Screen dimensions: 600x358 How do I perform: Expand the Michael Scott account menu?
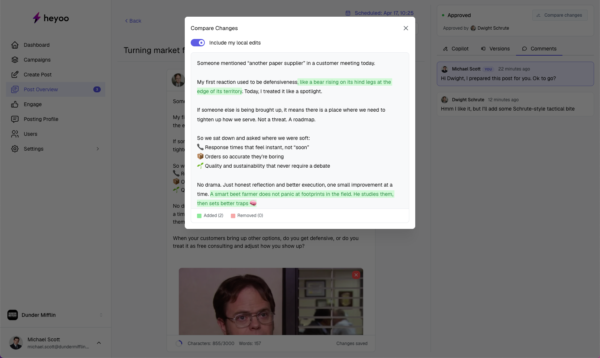pyautogui.click(x=99, y=343)
